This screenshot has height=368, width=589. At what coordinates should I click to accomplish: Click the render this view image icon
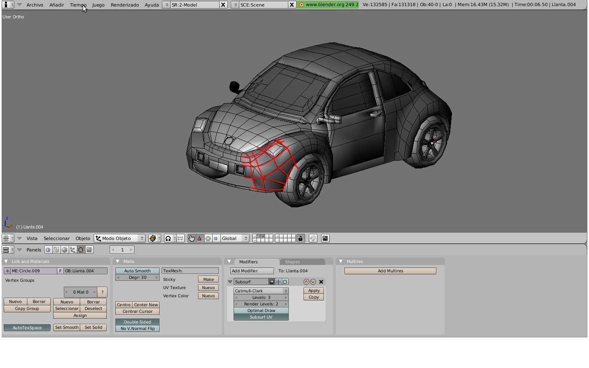point(325,238)
